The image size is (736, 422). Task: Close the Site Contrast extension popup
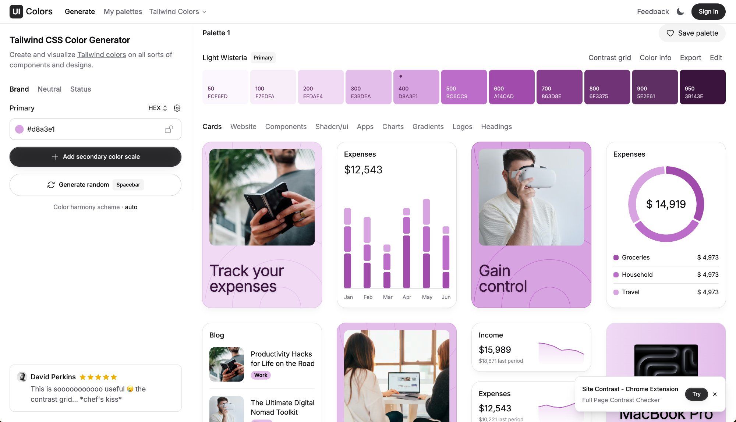pos(715,394)
